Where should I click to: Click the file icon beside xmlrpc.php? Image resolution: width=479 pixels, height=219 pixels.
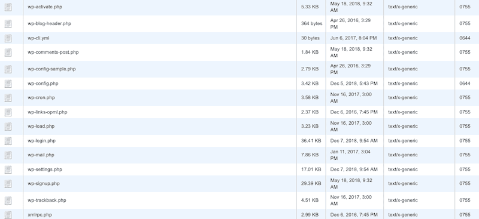[8, 215]
